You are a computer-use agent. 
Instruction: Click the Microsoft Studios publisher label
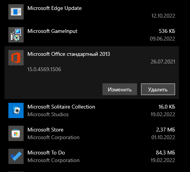pos(48,114)
